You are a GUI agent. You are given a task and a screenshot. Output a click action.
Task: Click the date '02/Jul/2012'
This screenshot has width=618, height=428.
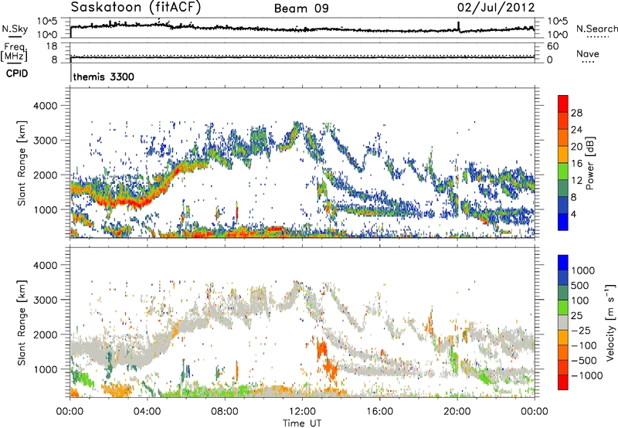[x=496, y=8]
